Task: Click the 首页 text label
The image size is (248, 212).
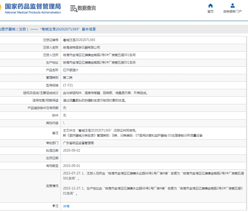Action: [x=210, y=12]
